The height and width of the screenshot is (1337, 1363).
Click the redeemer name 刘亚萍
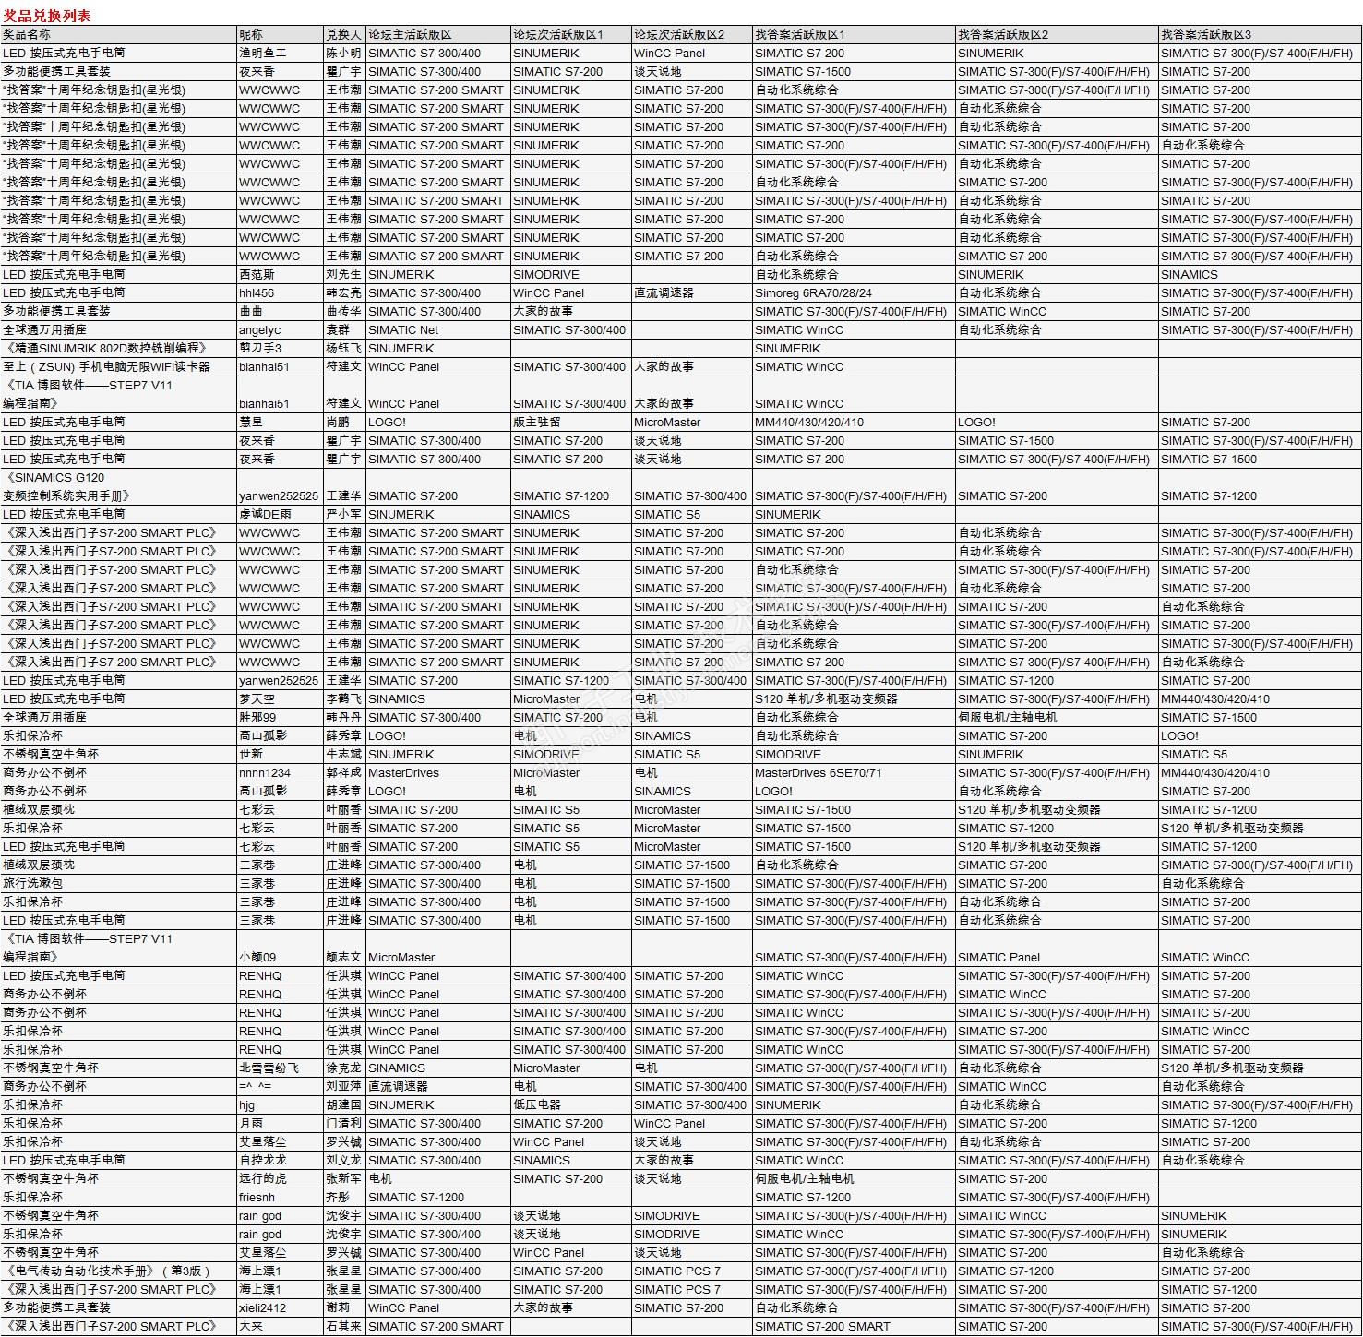click(x=343, y=1086)
